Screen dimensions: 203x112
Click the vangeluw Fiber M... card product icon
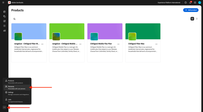(18, 37)
